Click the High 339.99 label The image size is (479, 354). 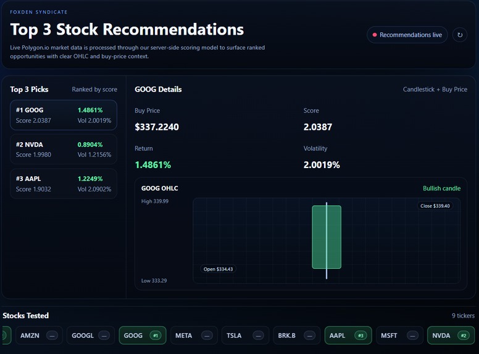[155, 201]
